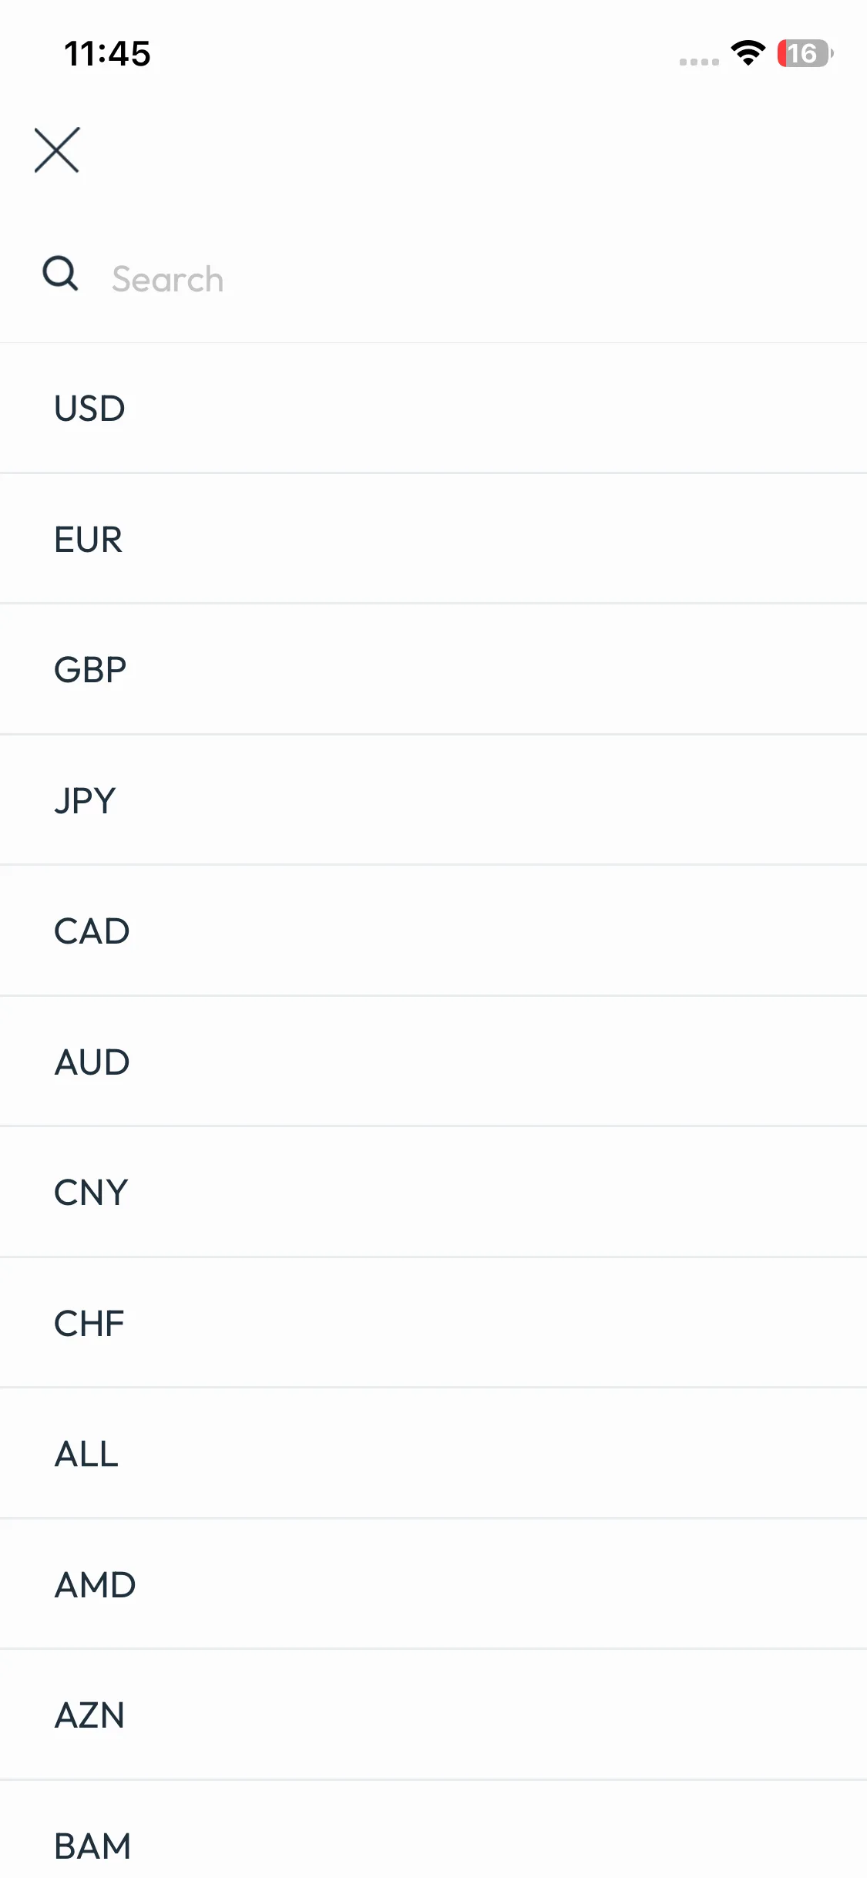Tap the AUD currency entry
The height and width of the screenshot is (1878, 867).
pyautogui.click(x=92, y=1062)
